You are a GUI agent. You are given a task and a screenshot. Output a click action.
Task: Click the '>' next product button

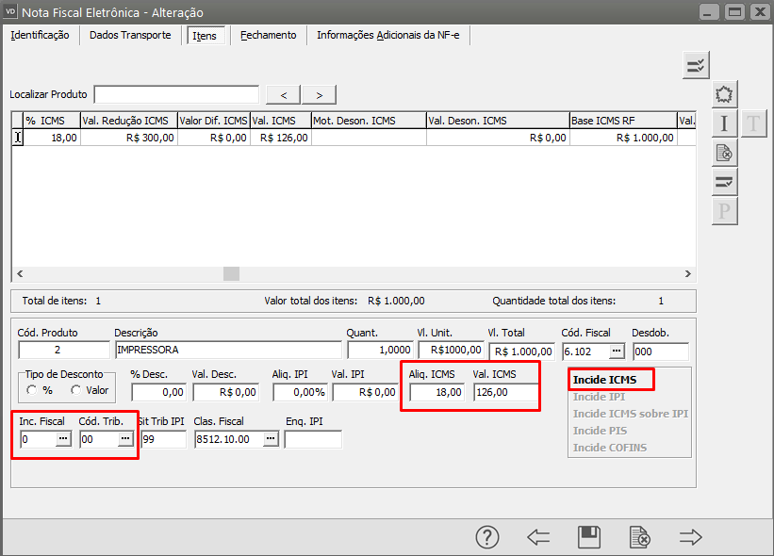pos(320,94)
